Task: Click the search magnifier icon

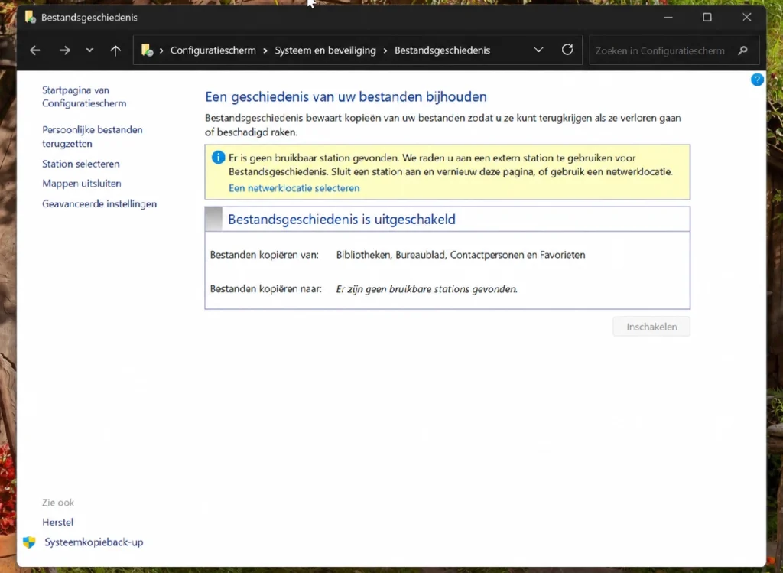Action: tap(743, 50)
